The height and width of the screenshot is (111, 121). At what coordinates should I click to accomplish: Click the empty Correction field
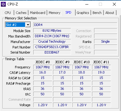[106, 31]
